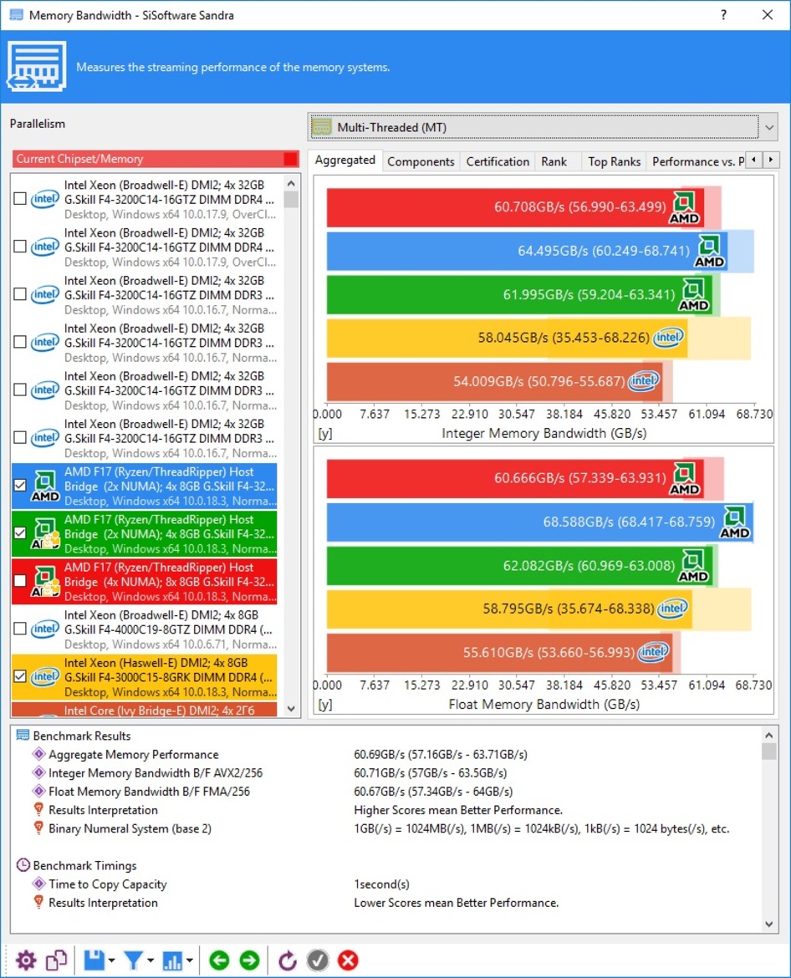The height and width of the screenshot is (978, 791).
Task: Check the last Broadwell-E DDR3 row checkbox
Action: [20, 438]
